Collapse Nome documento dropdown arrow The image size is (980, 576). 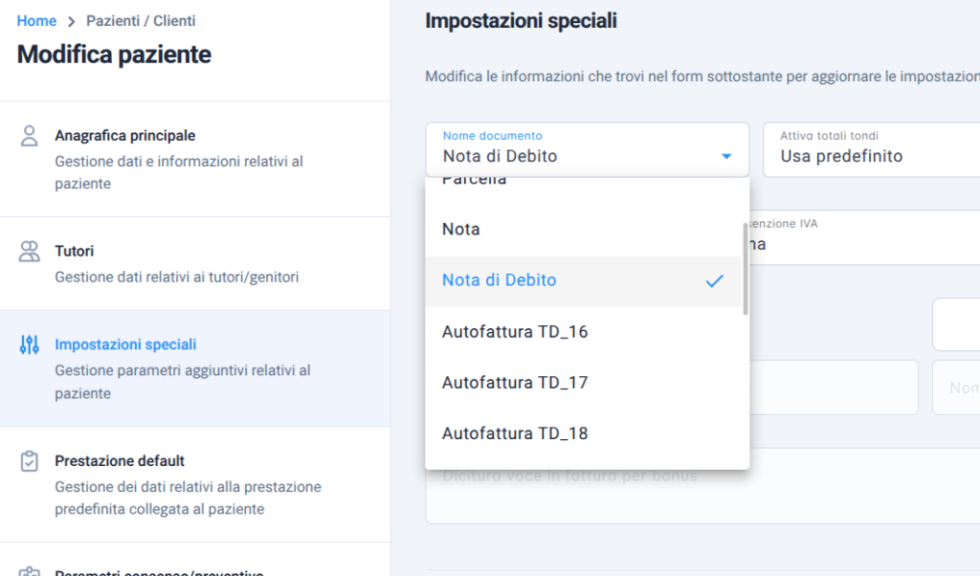726,156
